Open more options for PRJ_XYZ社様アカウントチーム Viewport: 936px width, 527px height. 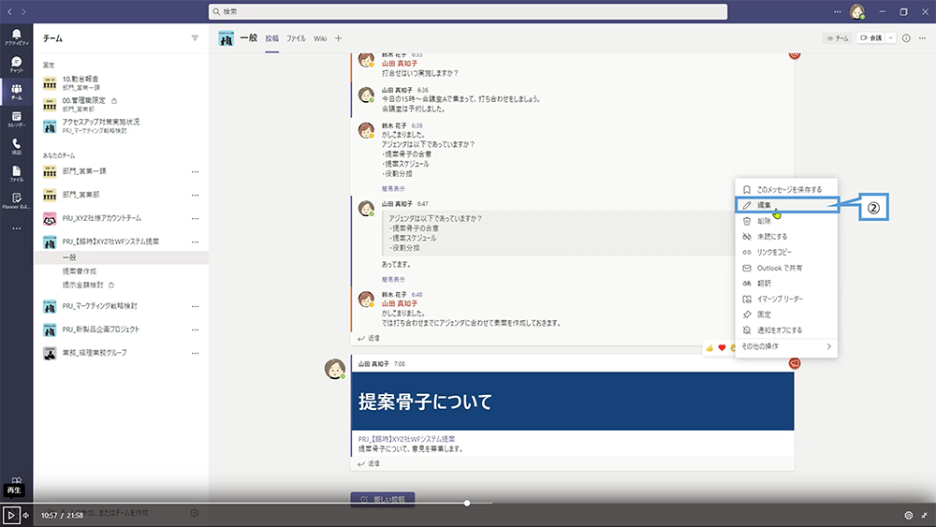[195, 218]
